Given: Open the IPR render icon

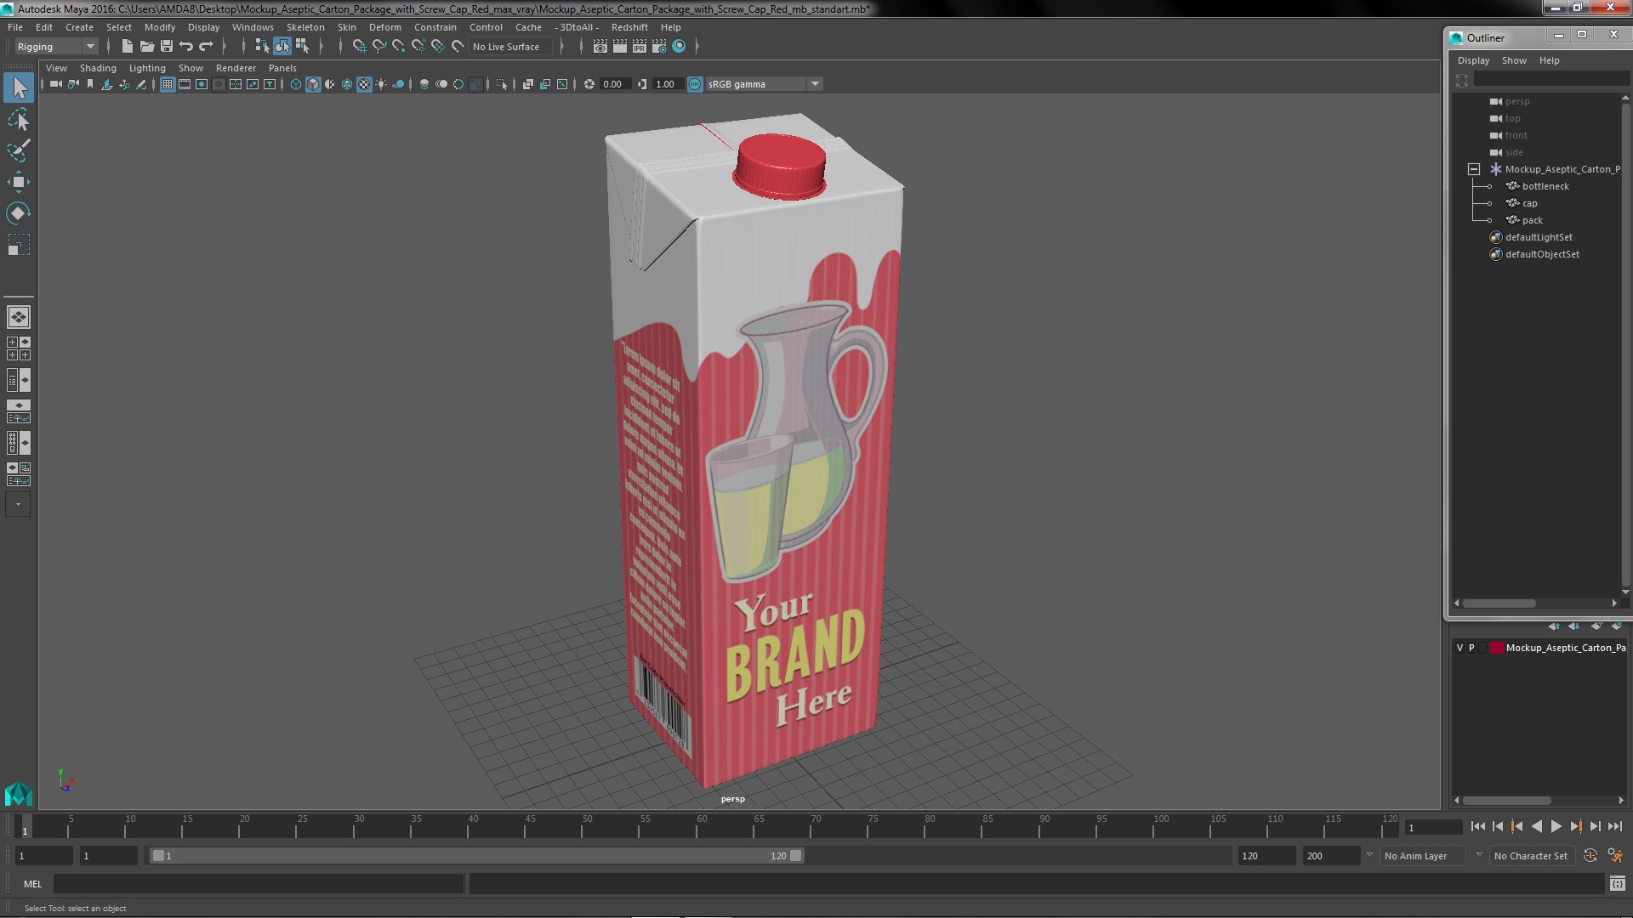Looking at the screenshot, I should pos(640,47).
